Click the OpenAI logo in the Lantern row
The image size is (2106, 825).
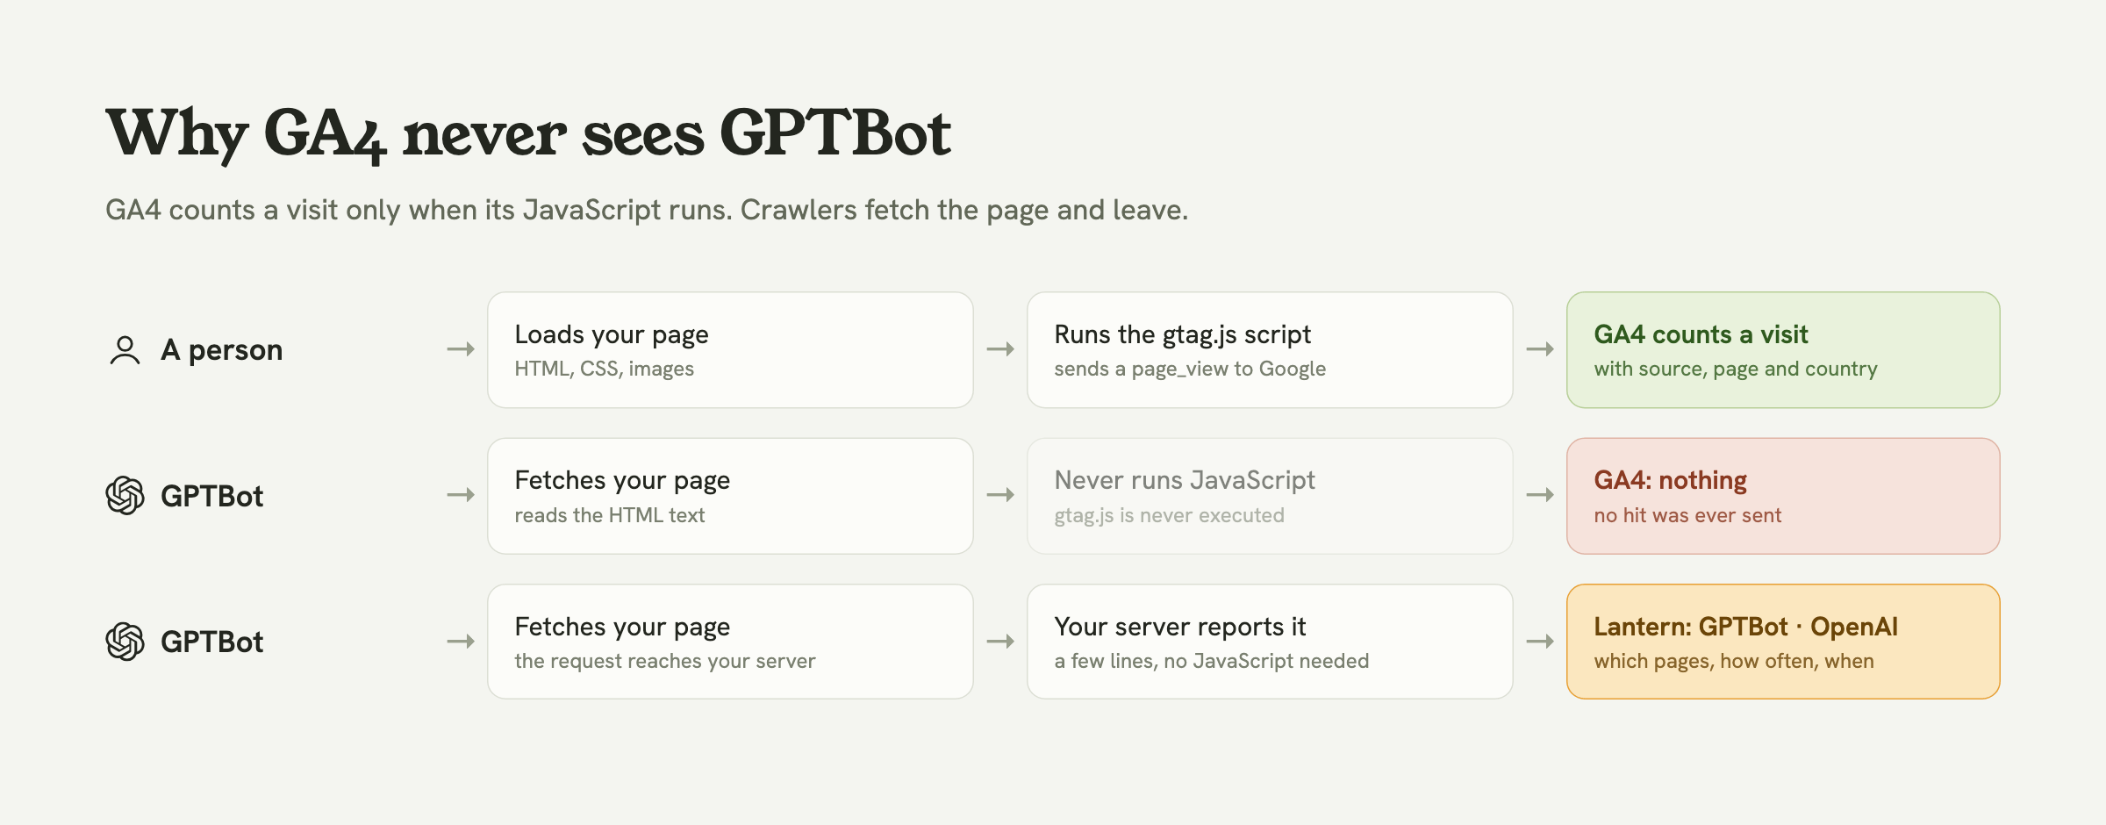click(125, 642)
